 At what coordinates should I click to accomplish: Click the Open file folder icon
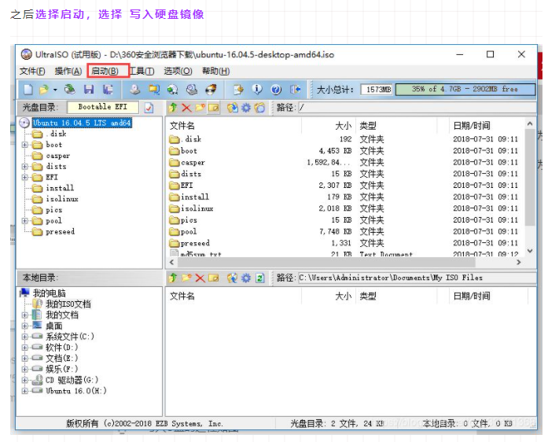click(x=44, y=90)
